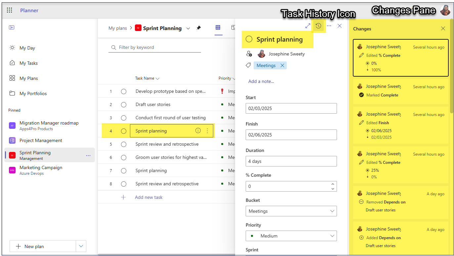The image size is (454, 256).
Task: Expand the New plan dropdown arrow
Action: 81,246
